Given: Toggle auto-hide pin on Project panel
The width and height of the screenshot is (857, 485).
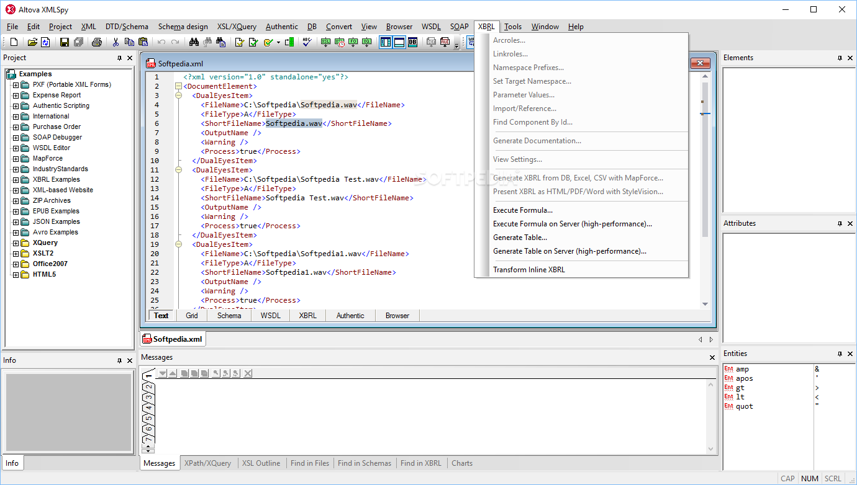Looking at the screenshot, I should tap(119, 58).
